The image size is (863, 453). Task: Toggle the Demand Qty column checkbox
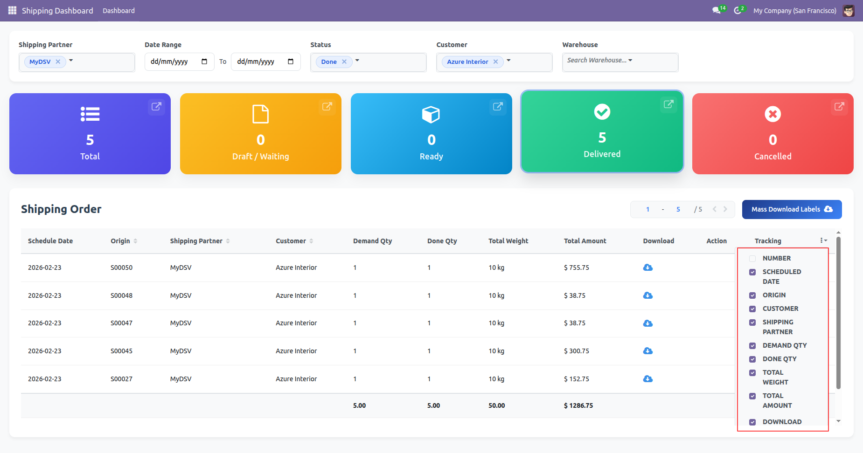(752, 346)
